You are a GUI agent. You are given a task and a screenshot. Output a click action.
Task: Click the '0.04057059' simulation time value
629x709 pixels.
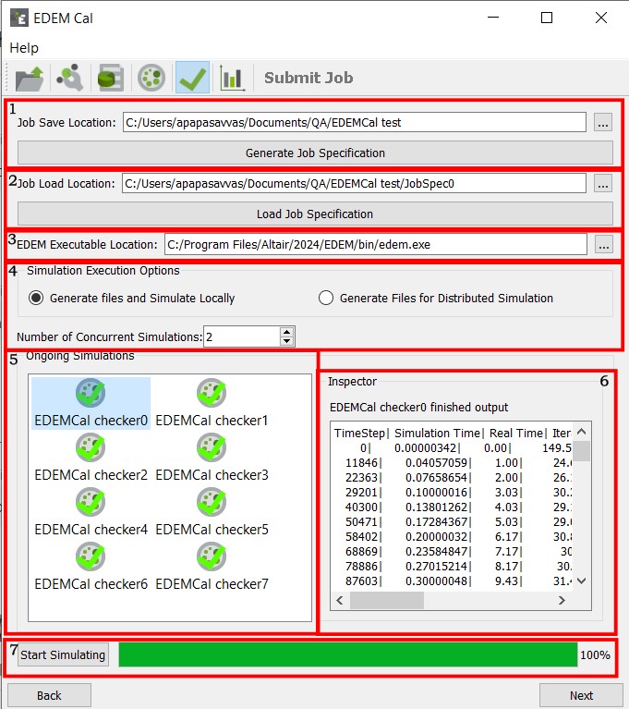[436, 463]
